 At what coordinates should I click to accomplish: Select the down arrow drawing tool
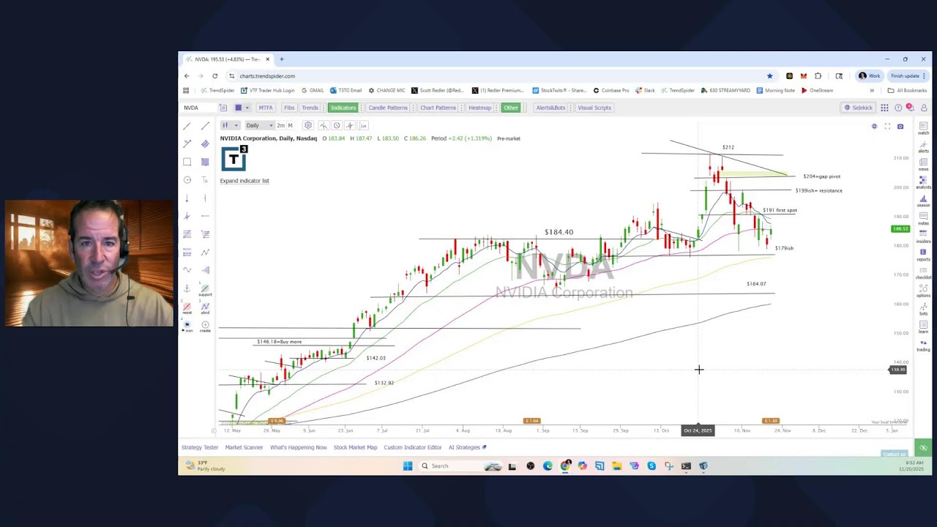(187, 198)
